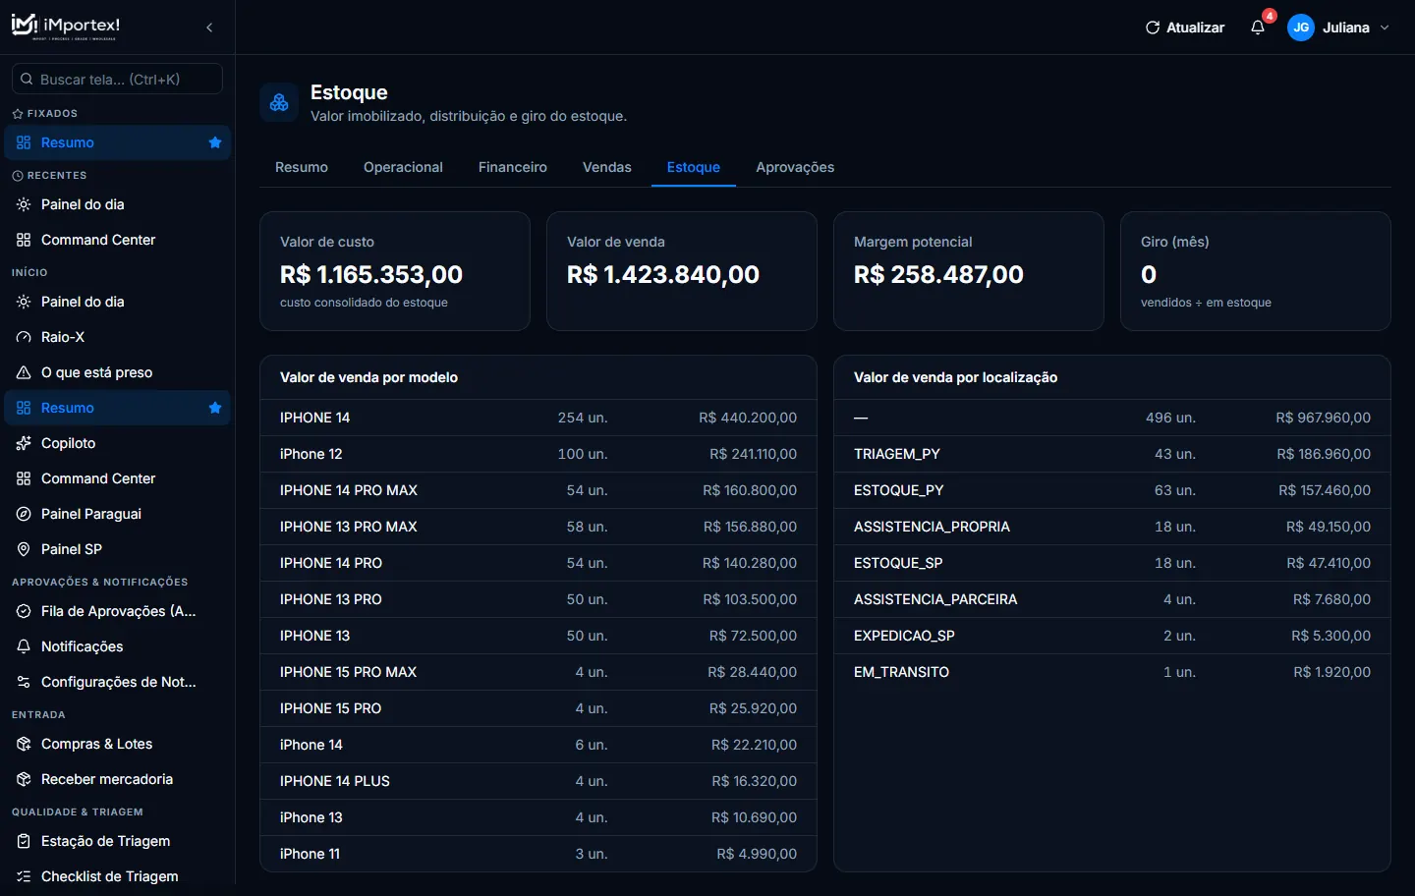This screenshot has height=896, width=1415.
Task: Click the Receber mercadoria package icon
Action: [x=24, y=779]
